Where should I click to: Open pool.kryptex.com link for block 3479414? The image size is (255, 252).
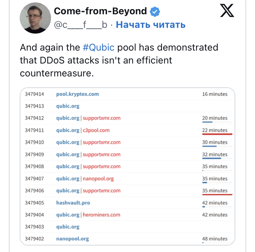78,94
